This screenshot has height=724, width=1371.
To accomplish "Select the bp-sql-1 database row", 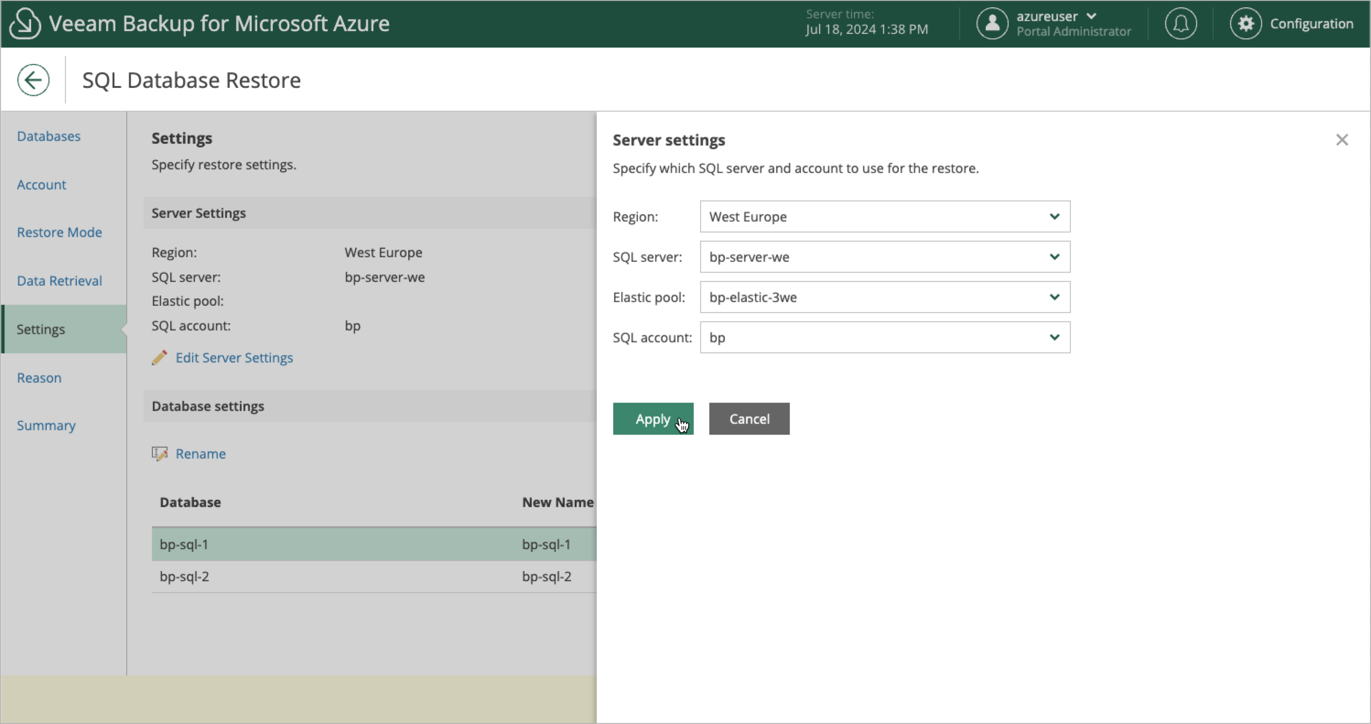I will [x=374, y=544].
